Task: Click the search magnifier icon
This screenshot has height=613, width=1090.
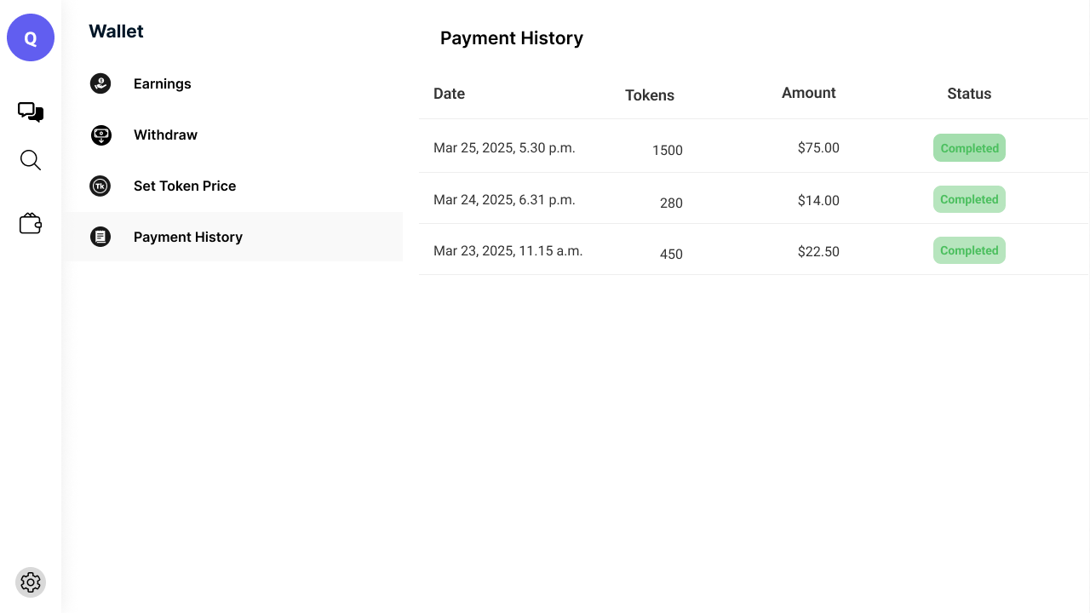Action: (31, 160)
